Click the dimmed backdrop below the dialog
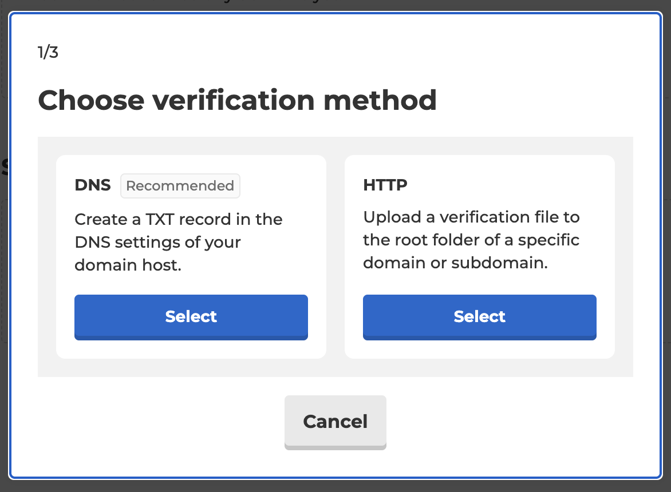This screenshot has width=671, height=492. click(335, 486)
